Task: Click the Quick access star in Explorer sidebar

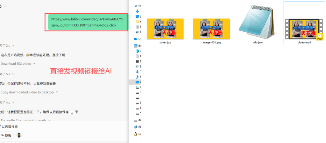Action: [x=136, y=6]
